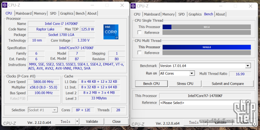
Task: Click the Name field Intel Core i7 14700KF
Action: click(61, 24)
